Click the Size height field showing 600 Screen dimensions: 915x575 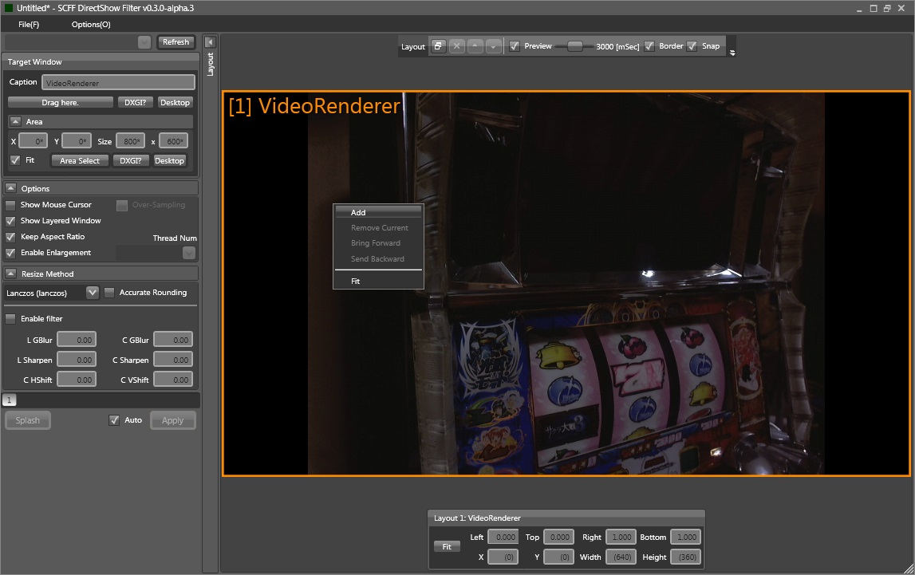coord(174,141)
